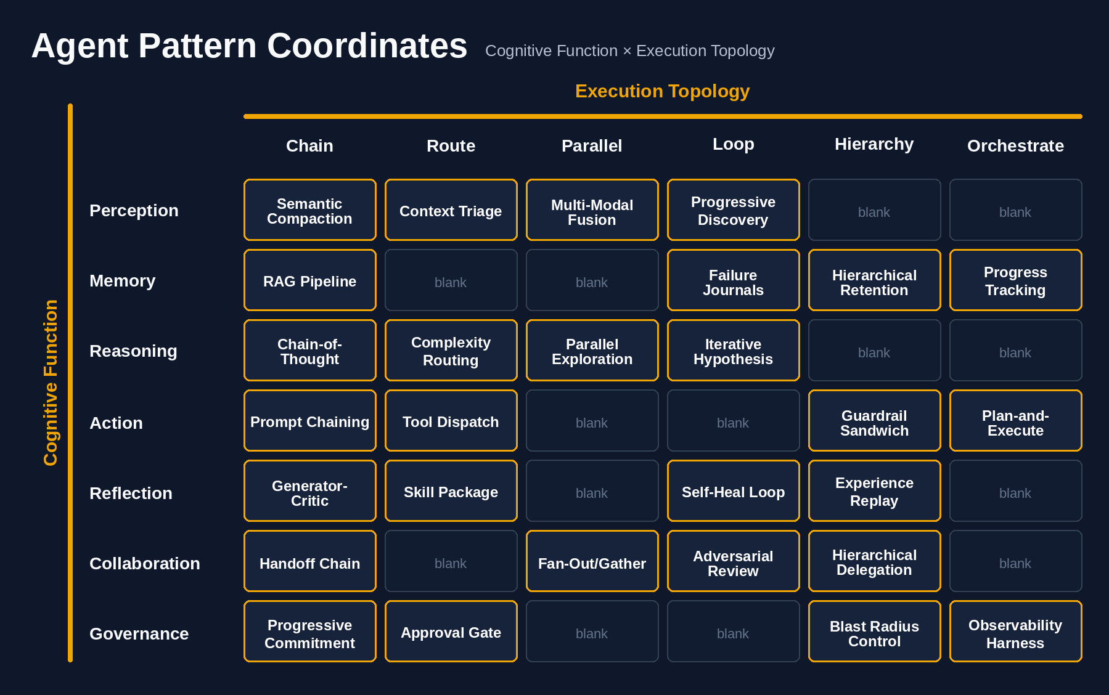Click the Progressive Commitment cell

pos(309,632)
